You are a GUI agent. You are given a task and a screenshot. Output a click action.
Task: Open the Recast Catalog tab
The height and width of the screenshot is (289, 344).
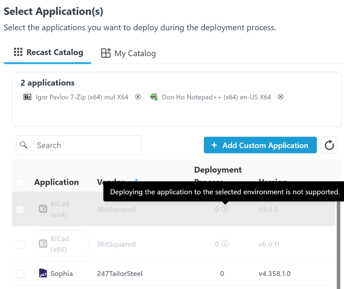(48, 53)
